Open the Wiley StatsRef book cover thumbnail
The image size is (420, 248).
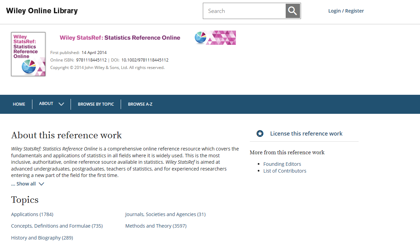click(x=28, y=54)
